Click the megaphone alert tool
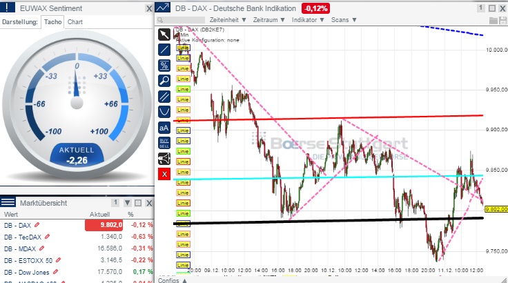Screen dimensions: 508x283 pos(164,159)
